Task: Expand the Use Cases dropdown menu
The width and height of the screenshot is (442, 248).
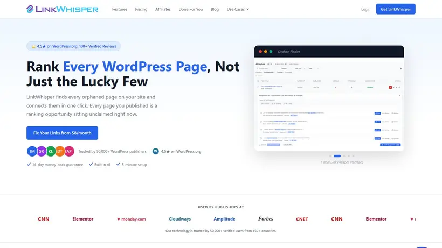Action: (238, 9)
